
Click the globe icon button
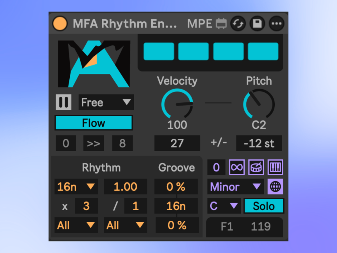coord(275,187)
